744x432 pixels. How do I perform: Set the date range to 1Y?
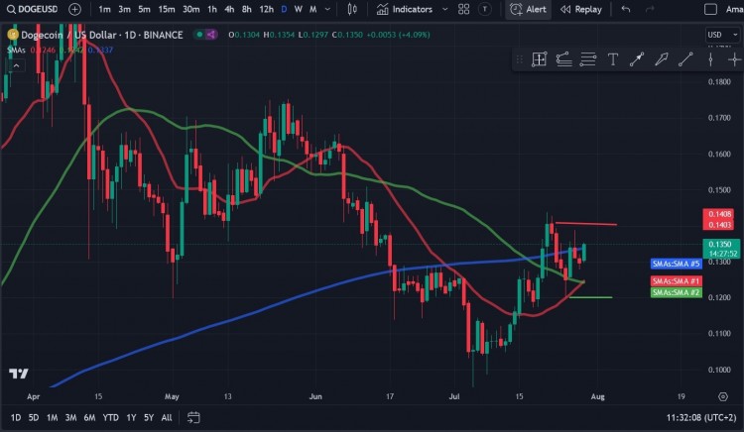pyautogui.click(x=131, y=417)
